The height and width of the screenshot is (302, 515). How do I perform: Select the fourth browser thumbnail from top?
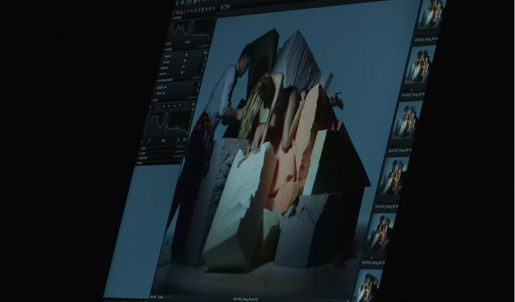(x=394, y=177)
